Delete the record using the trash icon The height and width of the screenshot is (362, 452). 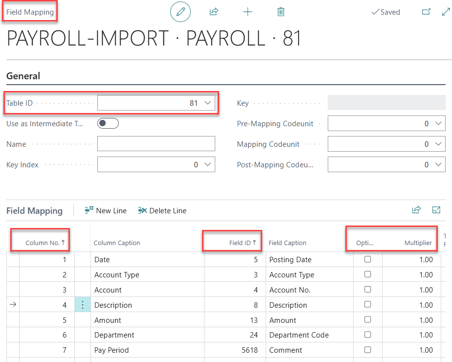[x=281, y=12]
